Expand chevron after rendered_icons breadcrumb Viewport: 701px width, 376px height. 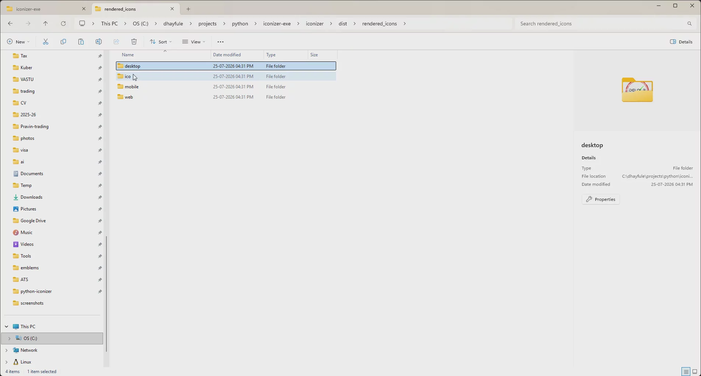[x=405, y=24]
